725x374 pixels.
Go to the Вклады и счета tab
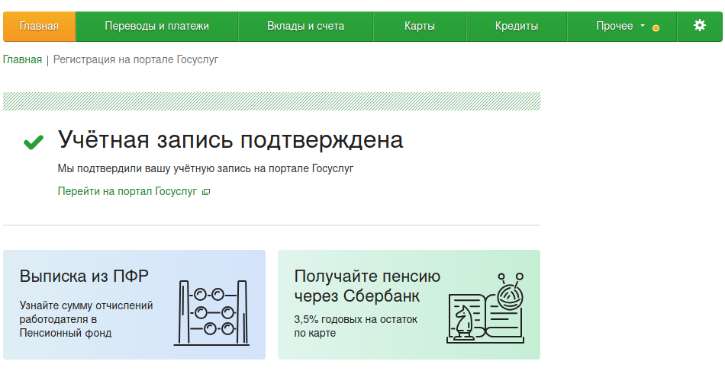[305, 26]
